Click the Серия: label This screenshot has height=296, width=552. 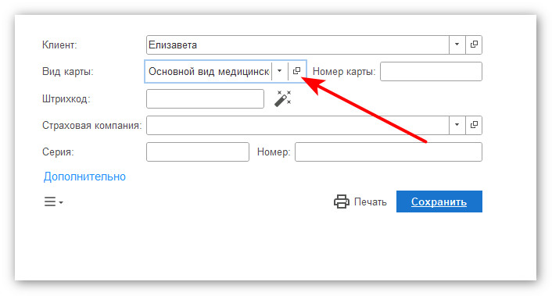coord(58,152)
